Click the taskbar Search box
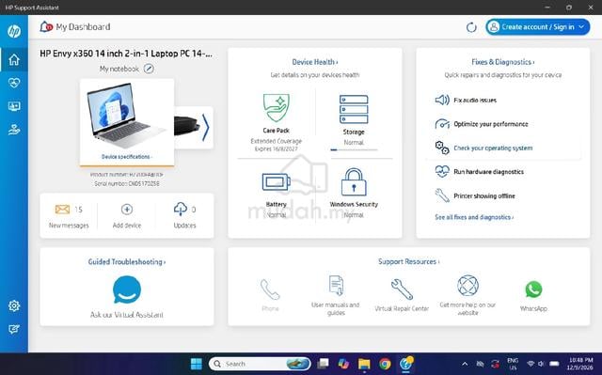The image size is (602, 375). pyautogui.click(x=260, y=364)
